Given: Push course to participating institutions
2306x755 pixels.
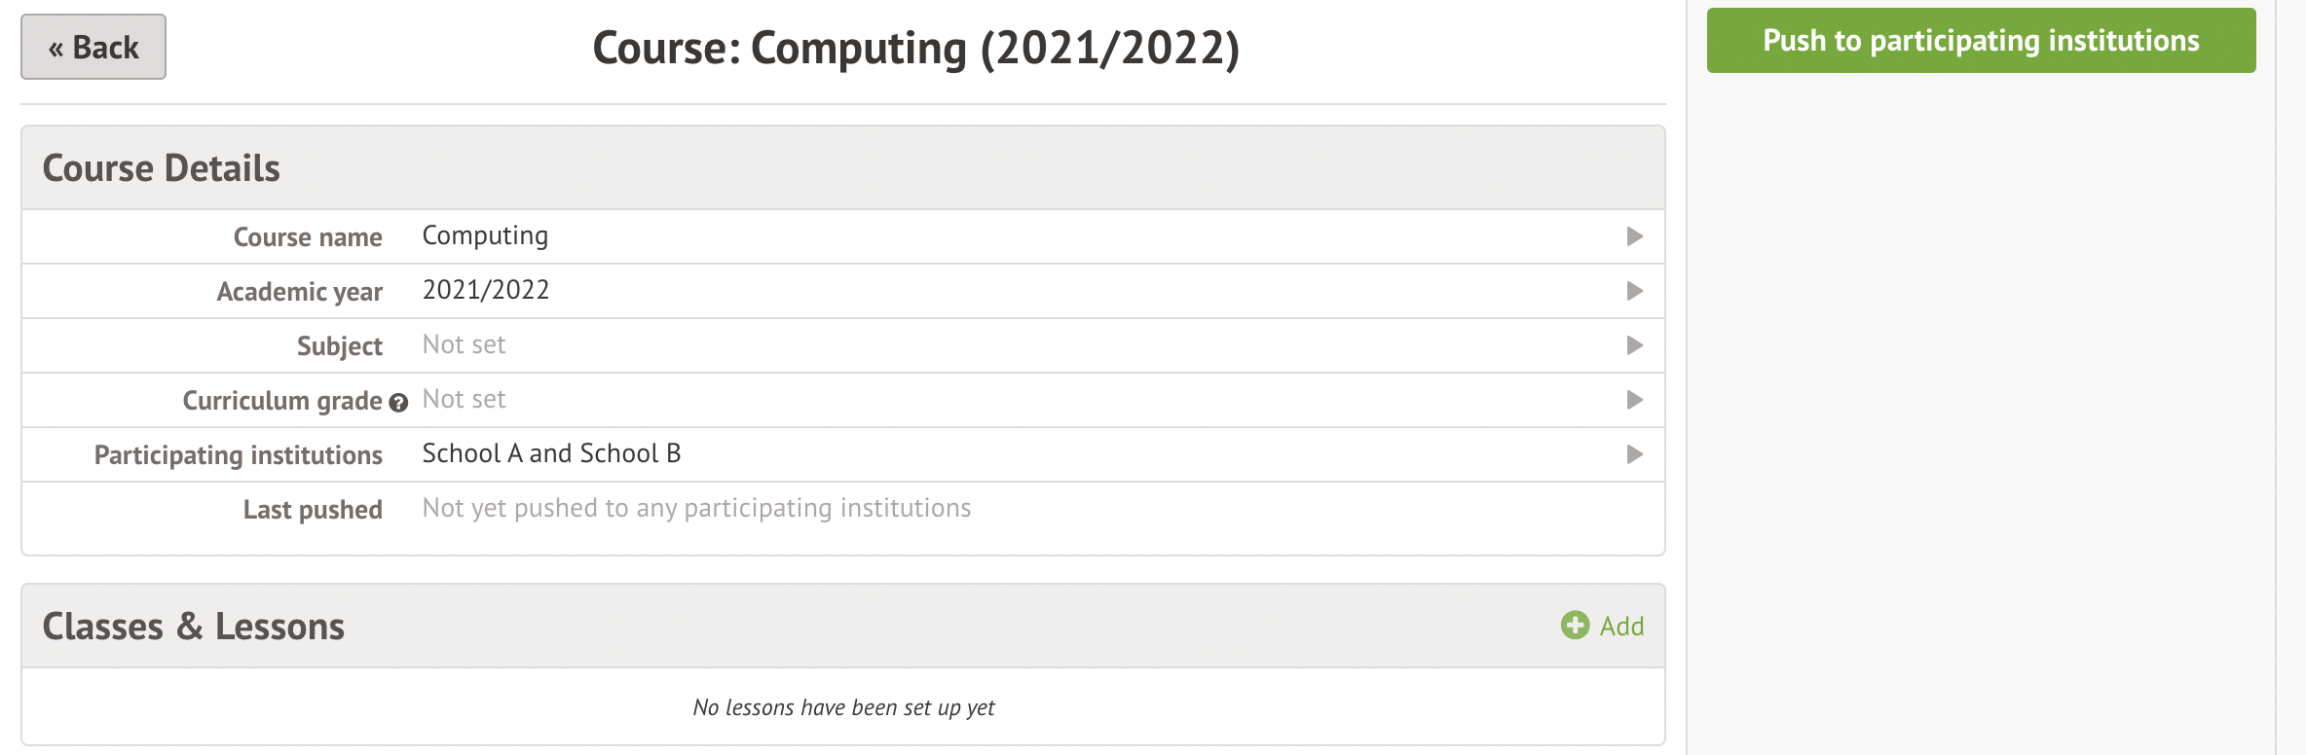Looking at the screenshot, I should [x=1981, y=41].
